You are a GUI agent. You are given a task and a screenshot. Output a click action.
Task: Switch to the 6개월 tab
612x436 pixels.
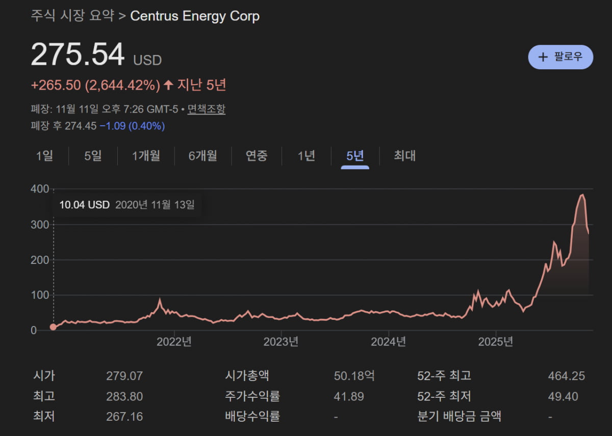click(202, 156)
